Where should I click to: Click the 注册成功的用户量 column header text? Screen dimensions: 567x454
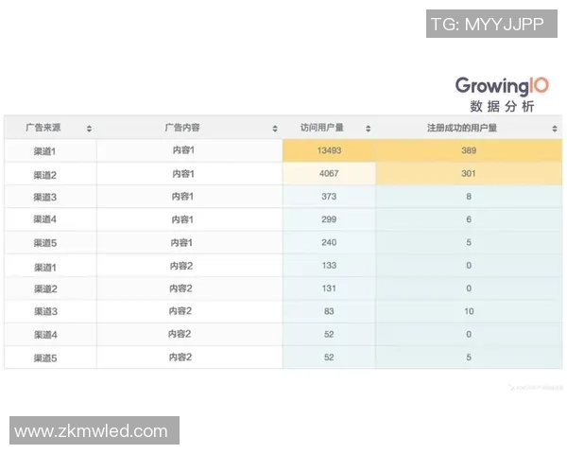tap(462, 128)
